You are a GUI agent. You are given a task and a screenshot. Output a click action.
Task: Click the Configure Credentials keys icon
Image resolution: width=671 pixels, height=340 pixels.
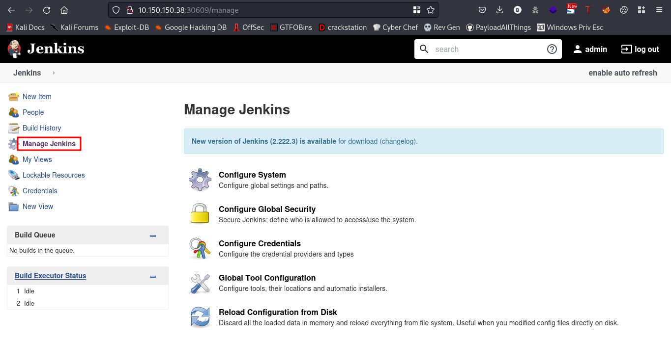click(x=200, y=248)
